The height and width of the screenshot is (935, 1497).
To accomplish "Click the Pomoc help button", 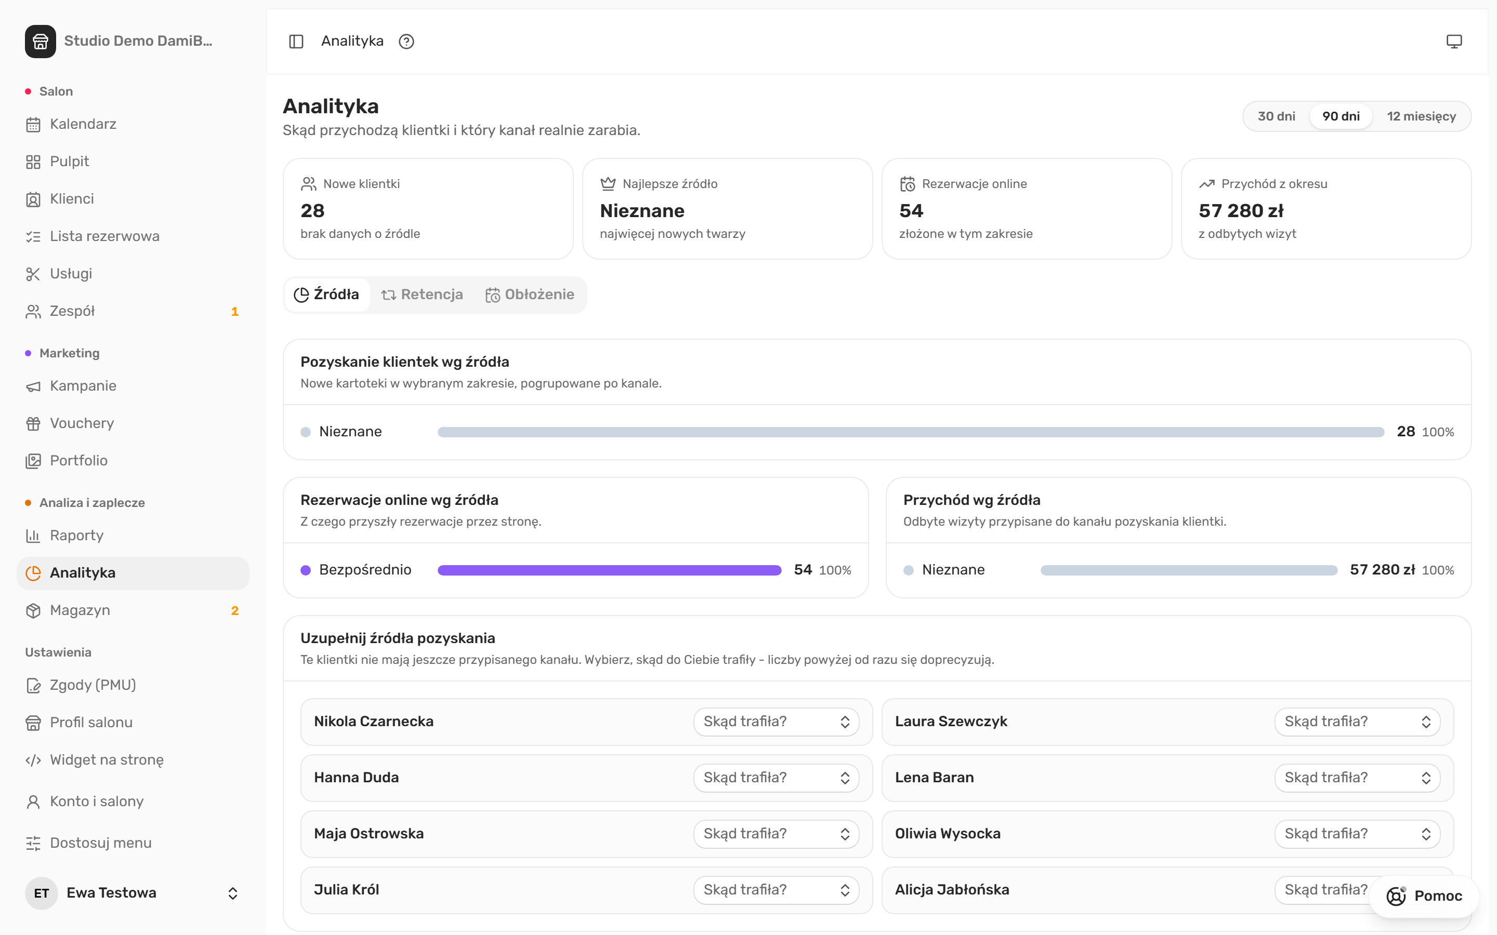I will point(1424,896).
